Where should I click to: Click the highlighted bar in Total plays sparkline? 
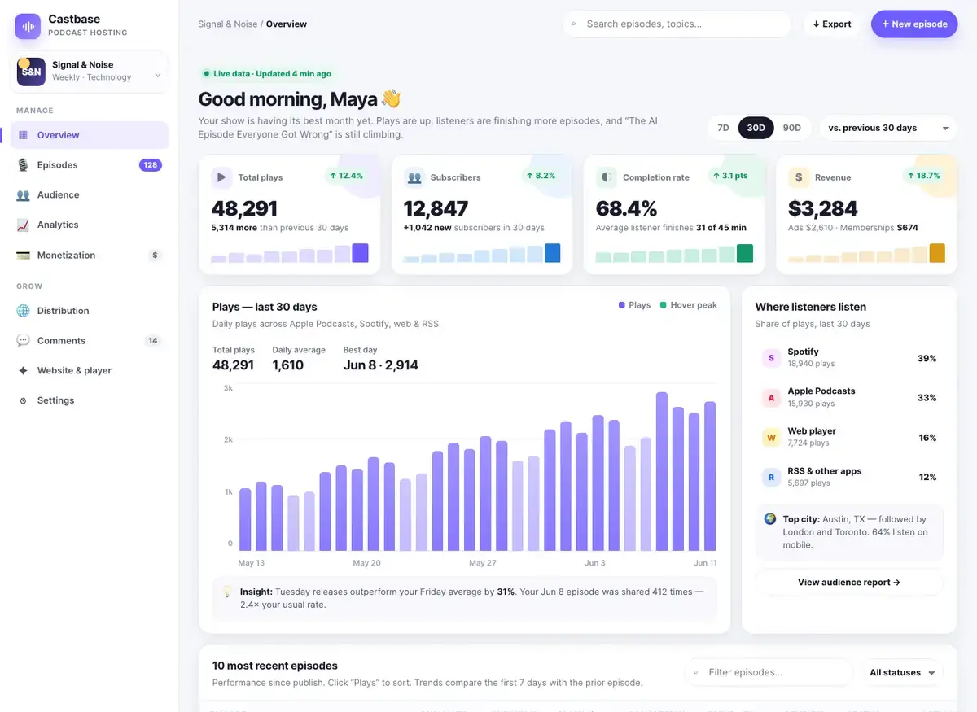click(x=360, y=253)
